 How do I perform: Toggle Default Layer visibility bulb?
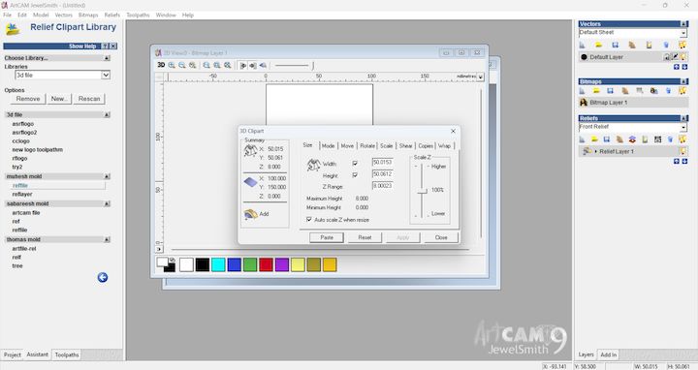682,57
